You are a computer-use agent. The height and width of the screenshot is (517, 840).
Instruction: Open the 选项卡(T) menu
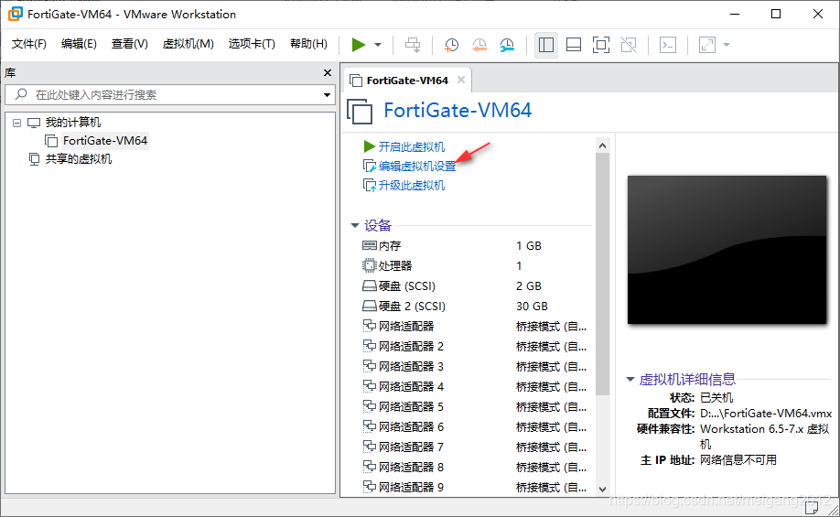(x=252, y=44)
